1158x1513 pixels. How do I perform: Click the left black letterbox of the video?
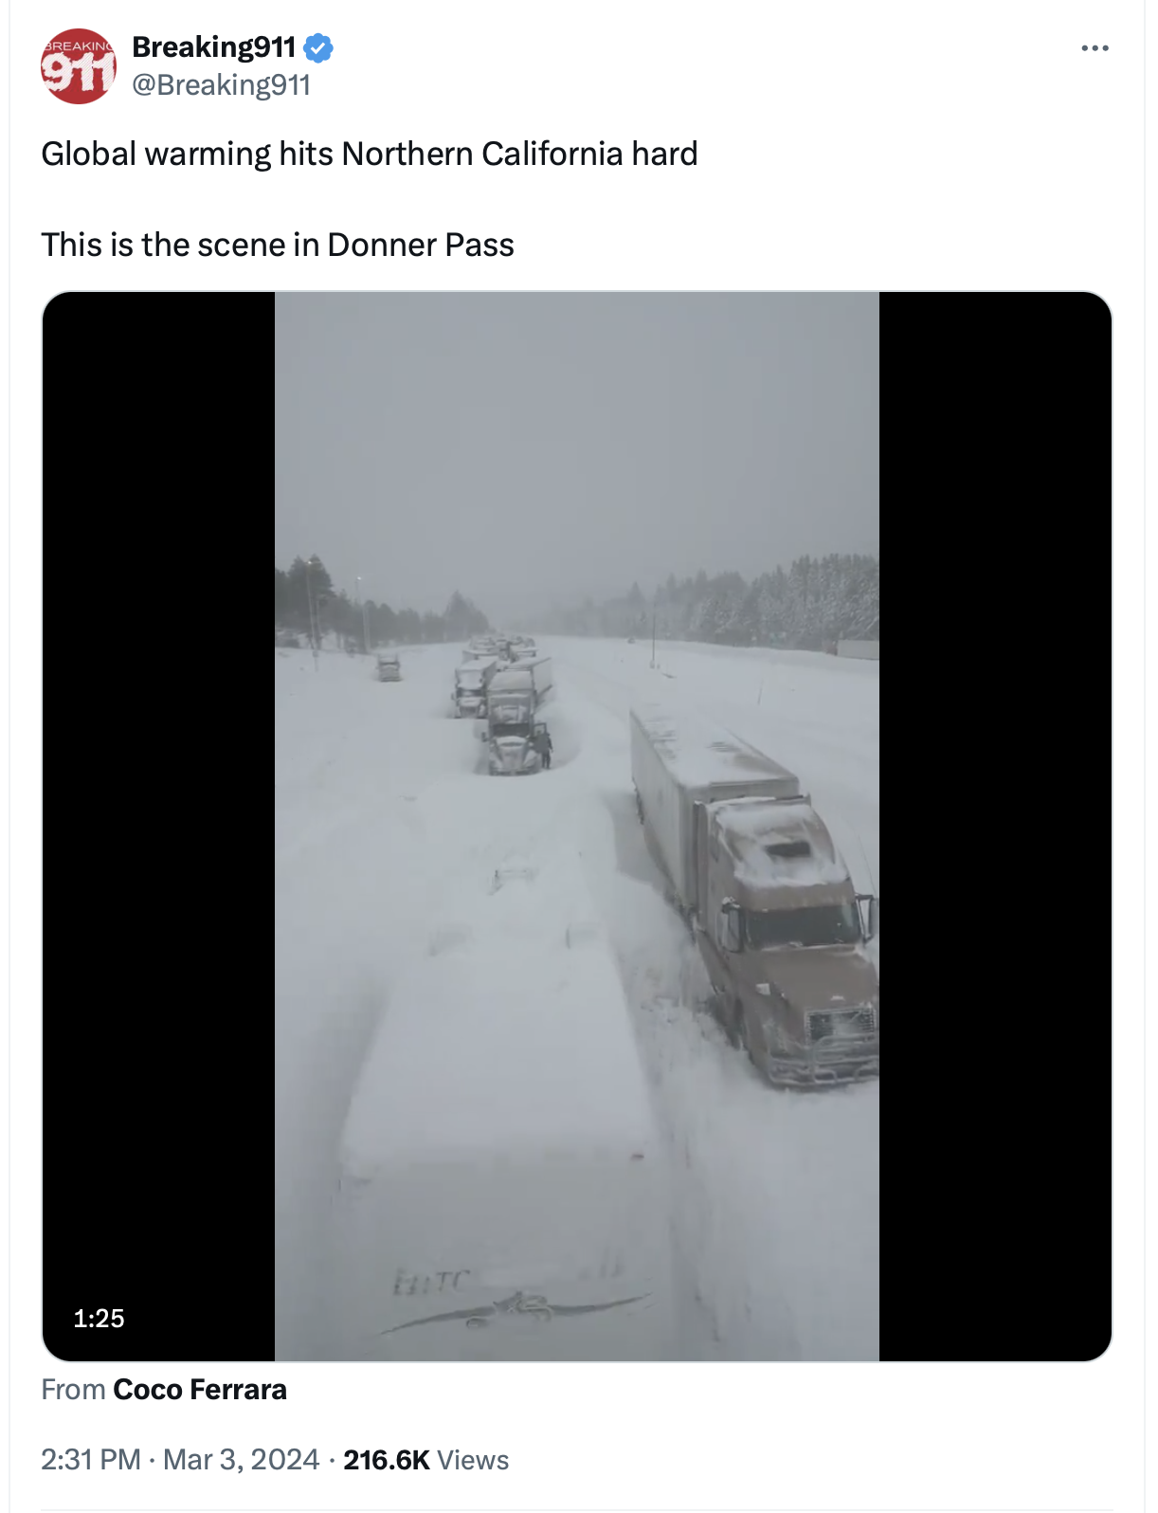click(159, 826)
